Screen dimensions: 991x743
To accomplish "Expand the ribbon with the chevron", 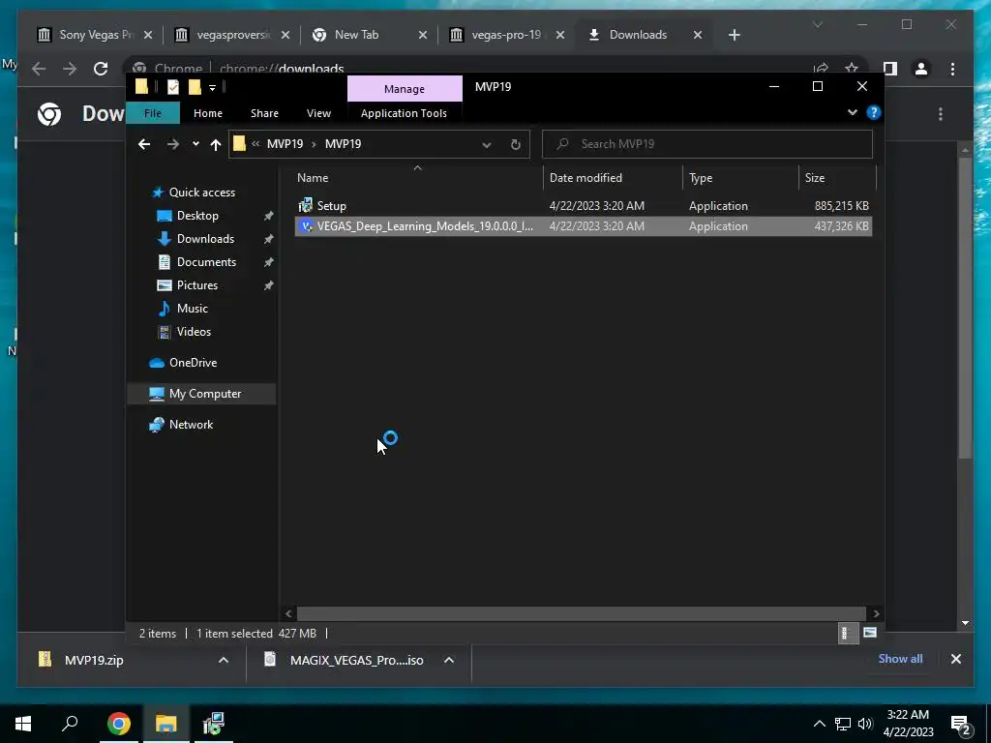I will coord(852,112).
